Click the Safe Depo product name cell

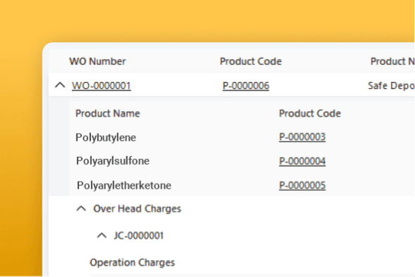[391, 86]
